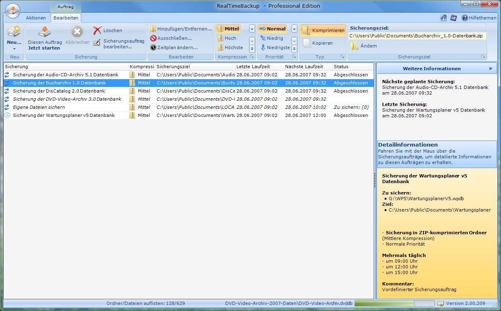Screen dimensions: 501x311
Task: Switch to the Bearbeiten ribbon tab
Action: [66, 18]
